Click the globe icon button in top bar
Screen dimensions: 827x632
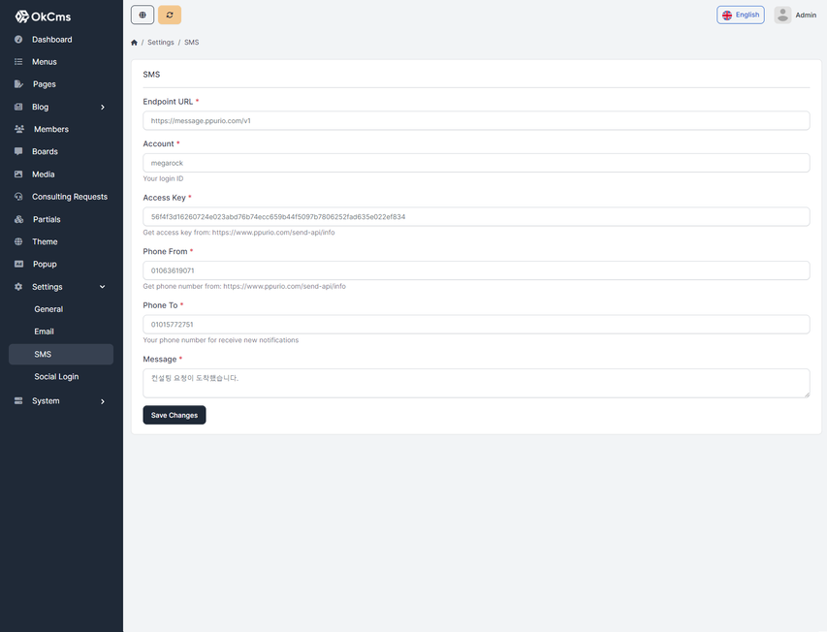143,15
